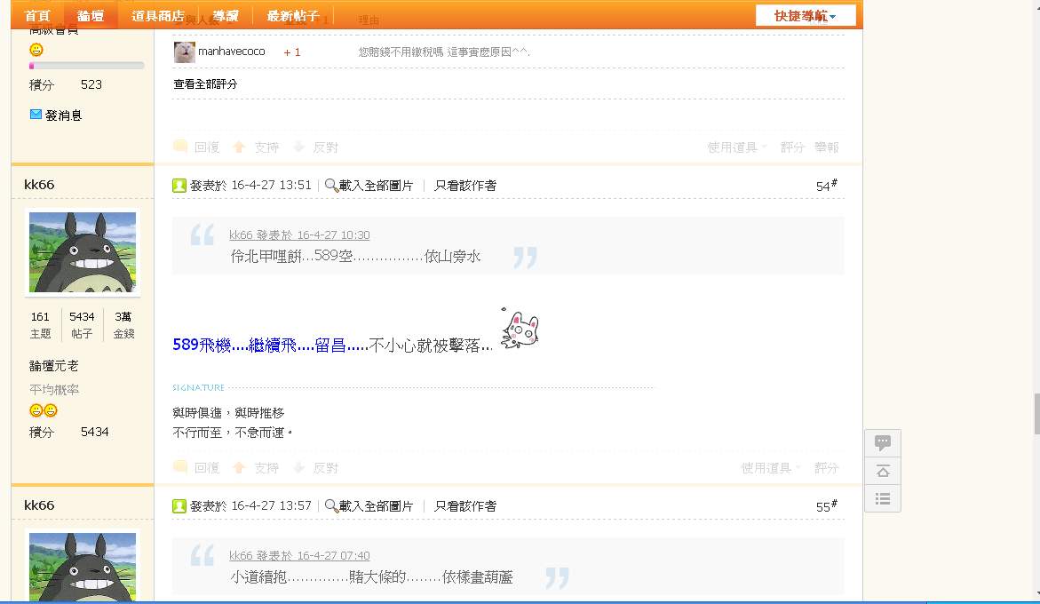Open kk66 username on post 54

tap(39, 185)
